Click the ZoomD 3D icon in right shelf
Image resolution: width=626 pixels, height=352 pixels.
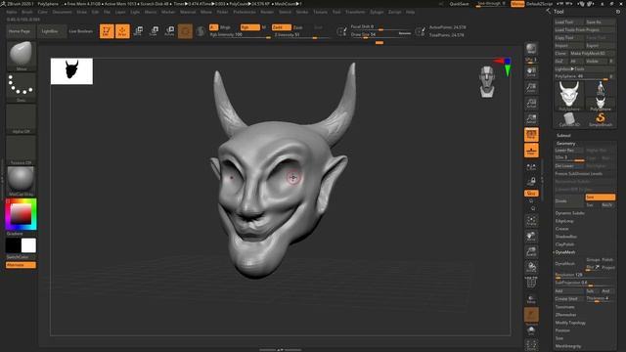tap(531, 252)
